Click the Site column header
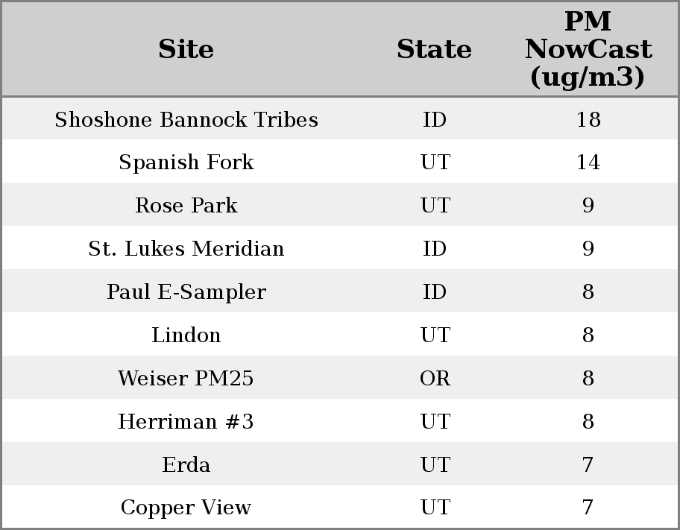 [x=186, y=49]
